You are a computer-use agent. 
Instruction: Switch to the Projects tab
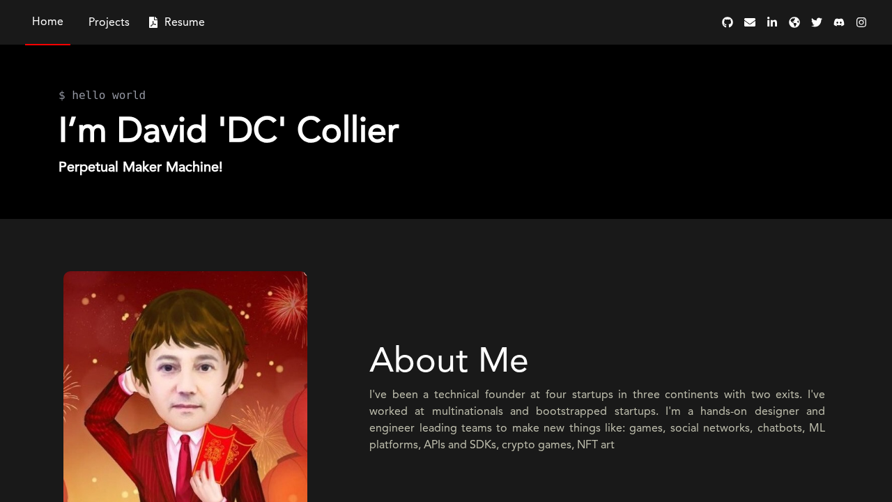[x=109, y=22]
